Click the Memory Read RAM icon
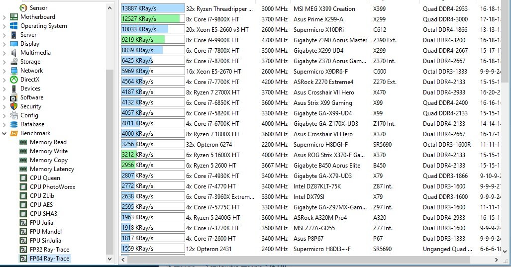The width and height of the screenshot is (511, 267). click(23, 142)
